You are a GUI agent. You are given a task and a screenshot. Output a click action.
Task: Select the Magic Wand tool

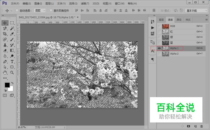(12, 28)
